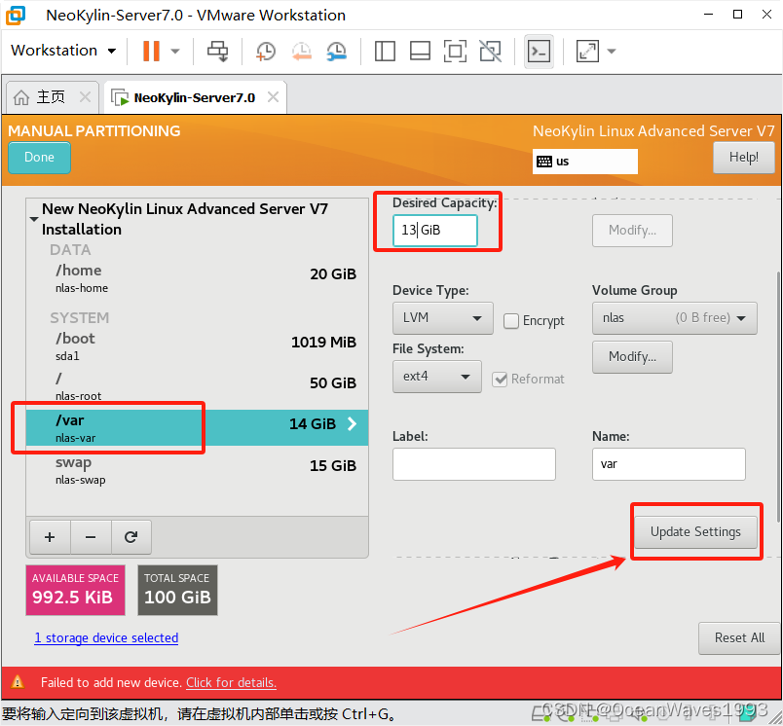Screen dimensions: 783x726
Task: Select the / root nlas-root partition
Action: (x=198, y=386)
